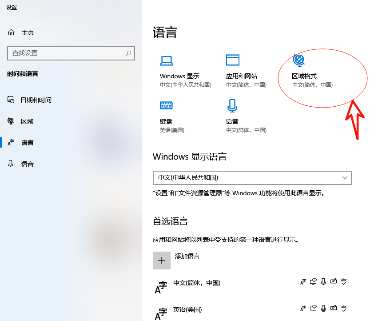
Task: Click the 键盘 keyboard icon
Action: pos(166,105)
